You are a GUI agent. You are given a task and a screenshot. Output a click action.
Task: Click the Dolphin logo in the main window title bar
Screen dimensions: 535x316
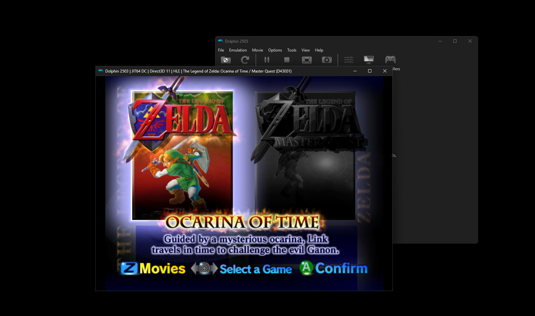(221, 41)
